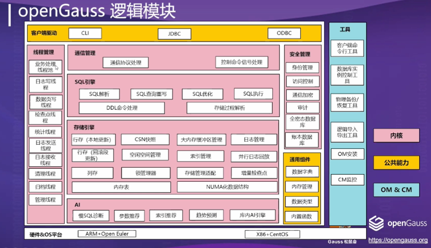Click the 大内存缓冲区管理 box
This screenshot has width=431, height=248.
click(x=202, y=140)
